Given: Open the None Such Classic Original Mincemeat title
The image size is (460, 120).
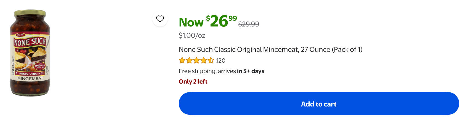Looking at the screenshot, I should (270, 50).
